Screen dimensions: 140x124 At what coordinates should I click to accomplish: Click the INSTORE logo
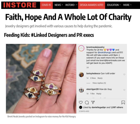pyautogui.click(x=20, y=5)
